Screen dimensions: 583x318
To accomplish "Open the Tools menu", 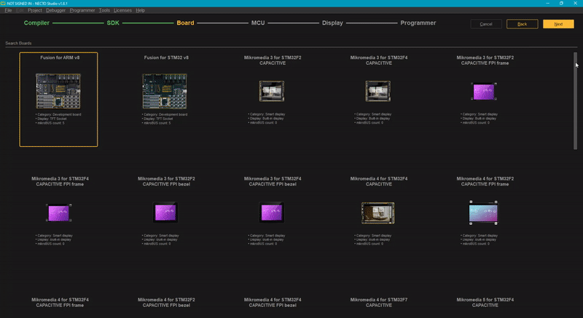I will (x=104, y=10).
